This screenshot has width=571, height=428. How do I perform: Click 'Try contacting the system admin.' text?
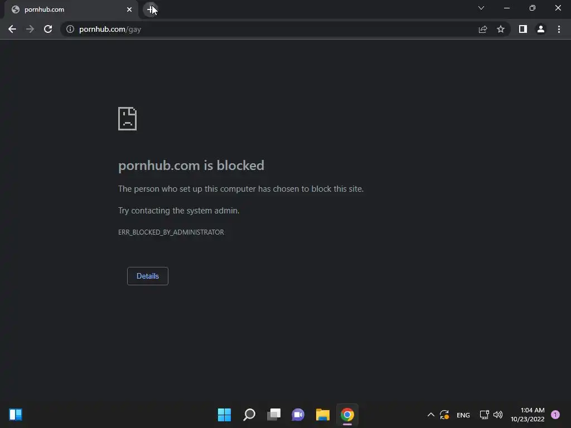coord(179,211)
